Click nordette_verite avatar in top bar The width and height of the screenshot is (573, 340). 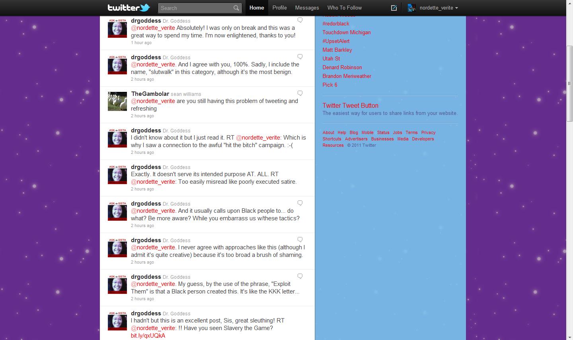click(412, 8)
